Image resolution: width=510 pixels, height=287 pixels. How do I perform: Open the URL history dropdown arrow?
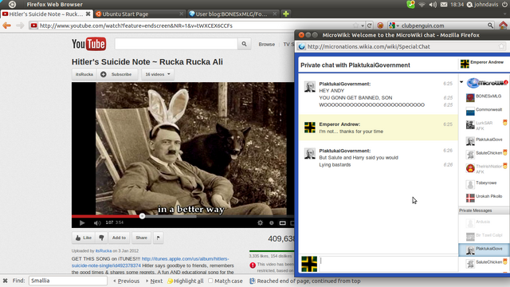point(363,26)
